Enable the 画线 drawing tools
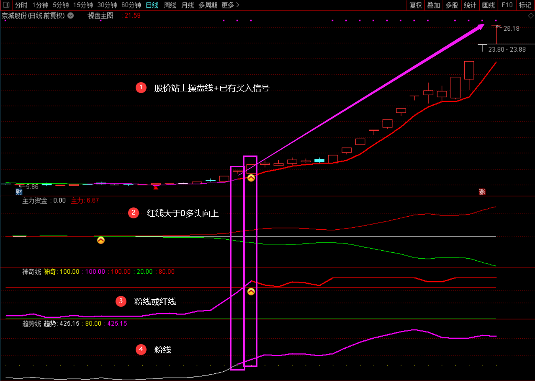535x381 pixels. tap(488, 5)
